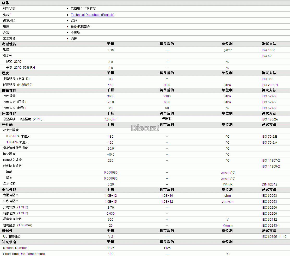Image resolution: width=290 pixels, height=256 pixels.
Task: Click the 电气性能 section header
Action: point(9,190)
